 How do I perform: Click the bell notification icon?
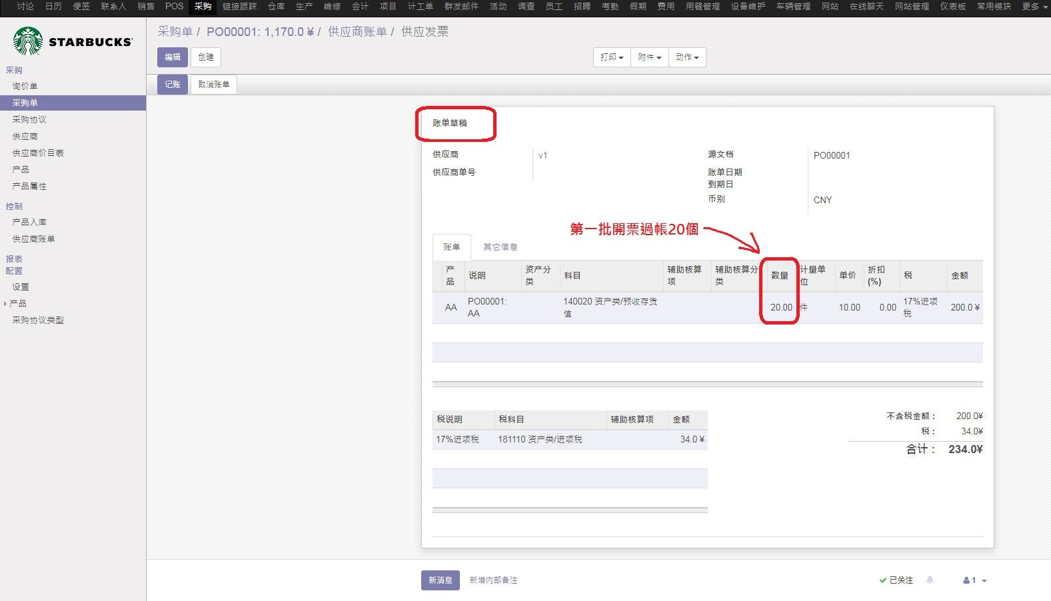[930, 580]
